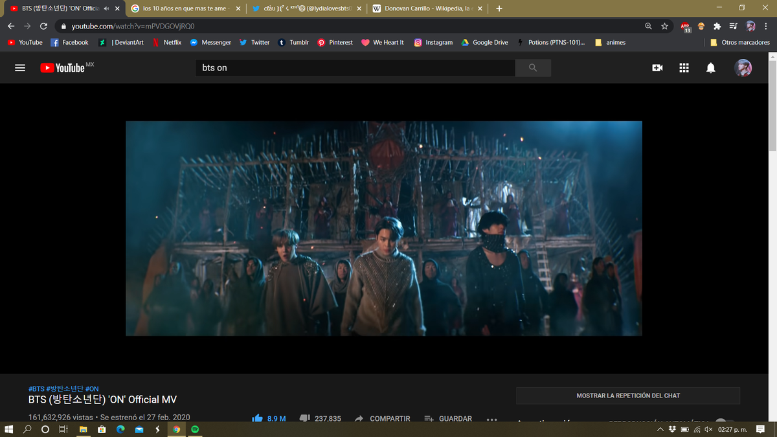This screenshot has height=437, width=777.
Task: Open the YouTube hamburger guide menu
Action: pyautogui.click(x=20, y=68)
